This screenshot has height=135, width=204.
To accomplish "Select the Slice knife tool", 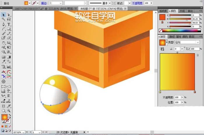I will [9, 106].
